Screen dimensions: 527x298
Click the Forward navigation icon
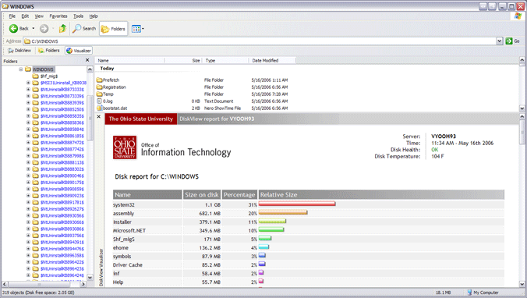pos(44,29)
